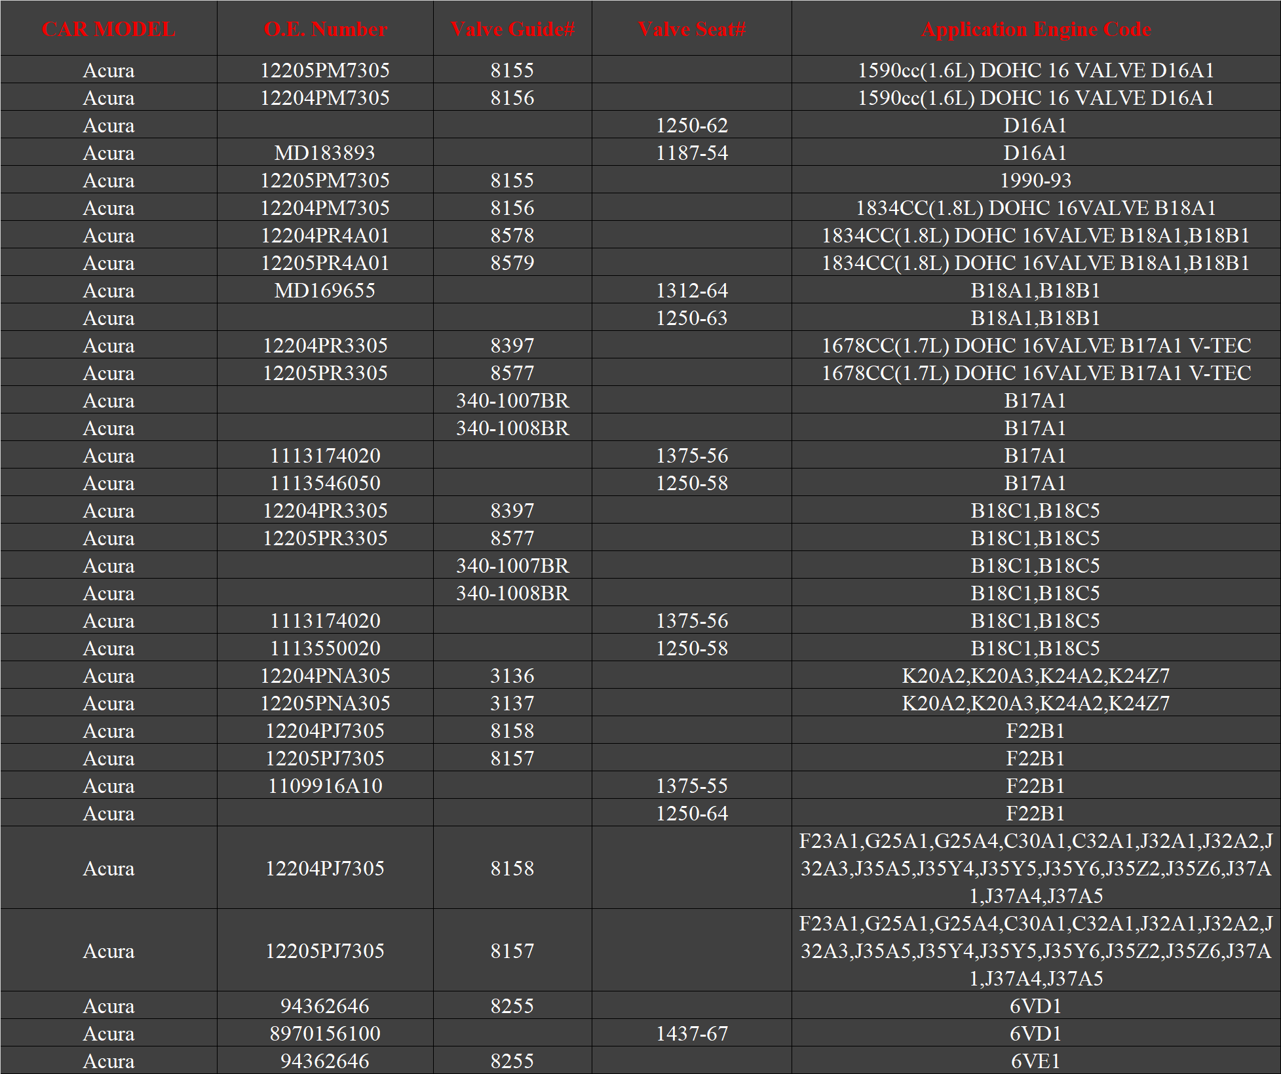Click valve guide 3136

click(x=512, y=676)
